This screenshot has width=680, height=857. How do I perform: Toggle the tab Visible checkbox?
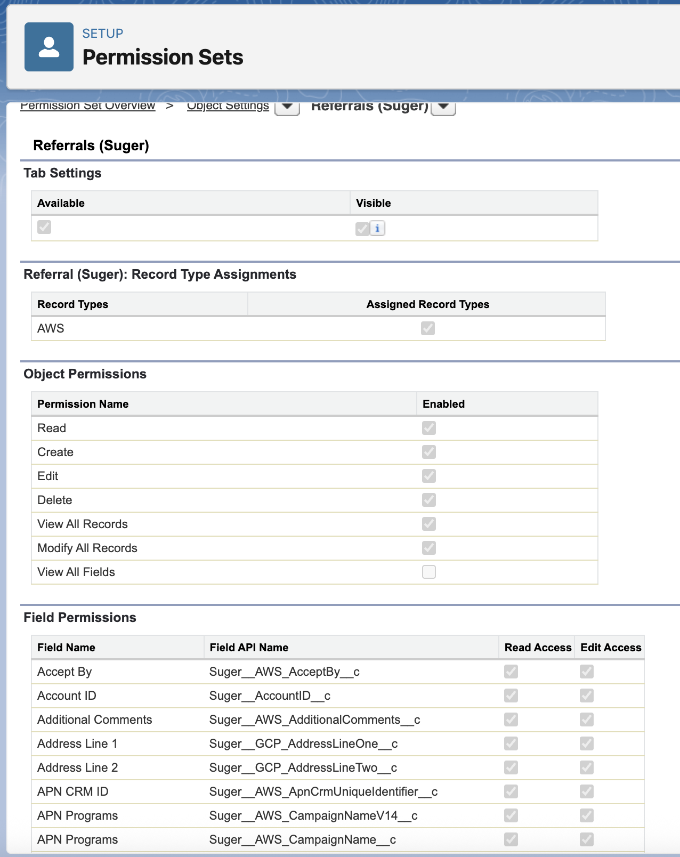pos(362,229)
